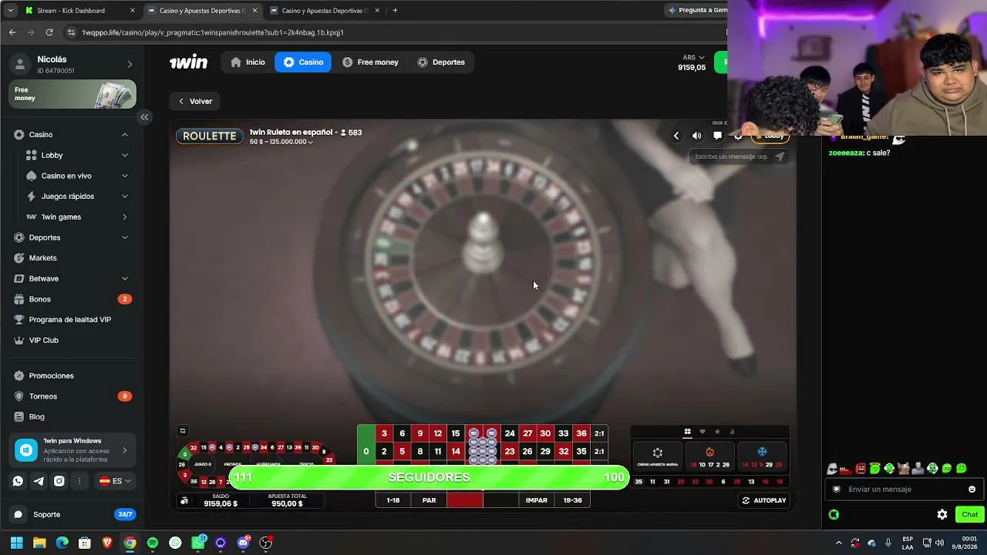Open the Telegram social link in sidebar

pos(39,481)
